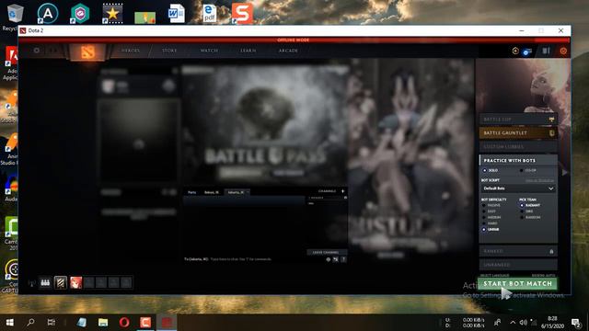Open the Arcade tab
Viewport: 589px width, 331px height.
point(288,51)
